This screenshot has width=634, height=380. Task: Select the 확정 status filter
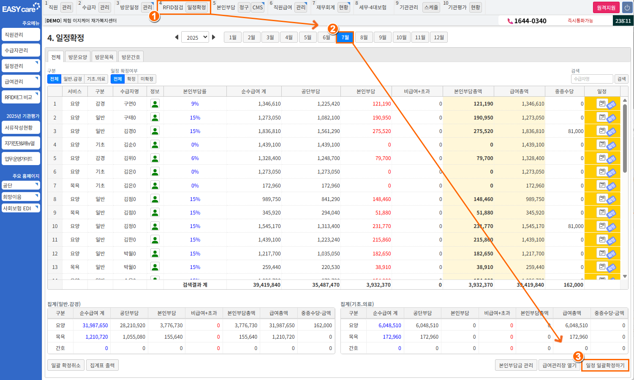131,79
